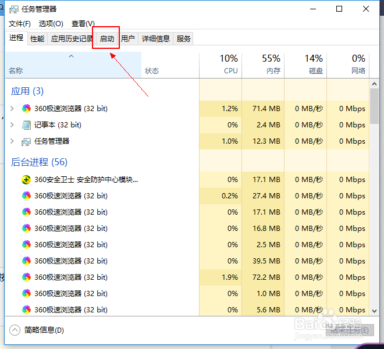The width and height of the screenshot is (384, 349).
Task: Sort by the 14% 磁盘 column header
Action: point(305,65)
